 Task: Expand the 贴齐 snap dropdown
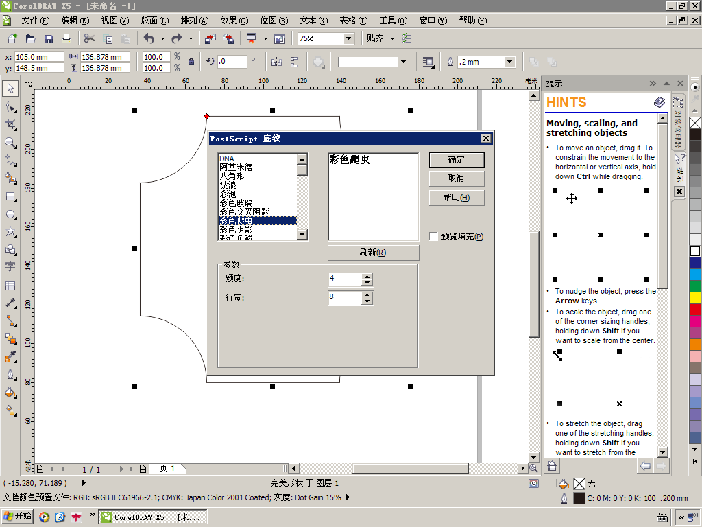pyautogui.click(x=393, y=38)
